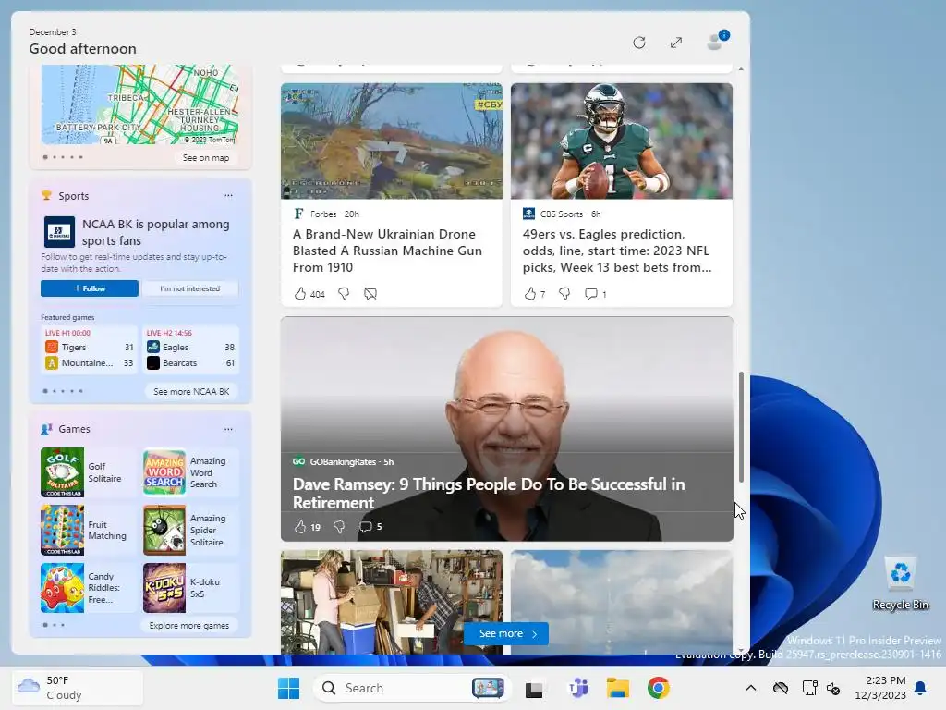The width and height of the screenshot is (946, 710).
Task: Open Tigers vs Mountaineers live game
Action: 90,349
